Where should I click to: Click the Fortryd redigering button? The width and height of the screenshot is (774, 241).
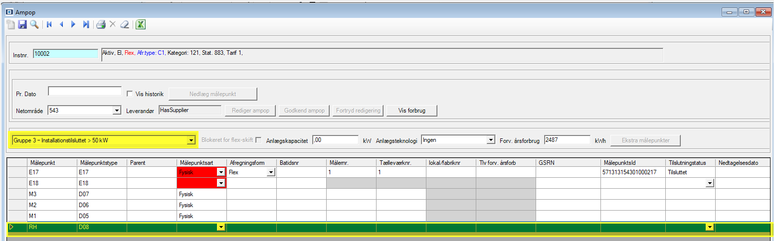[358, 111]
